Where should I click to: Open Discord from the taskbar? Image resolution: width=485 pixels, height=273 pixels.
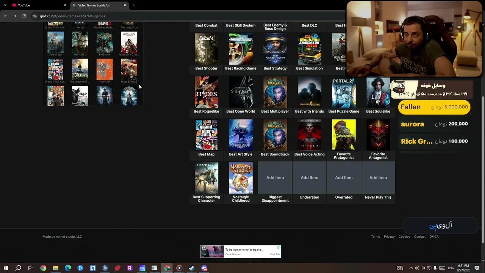(204, 268)
